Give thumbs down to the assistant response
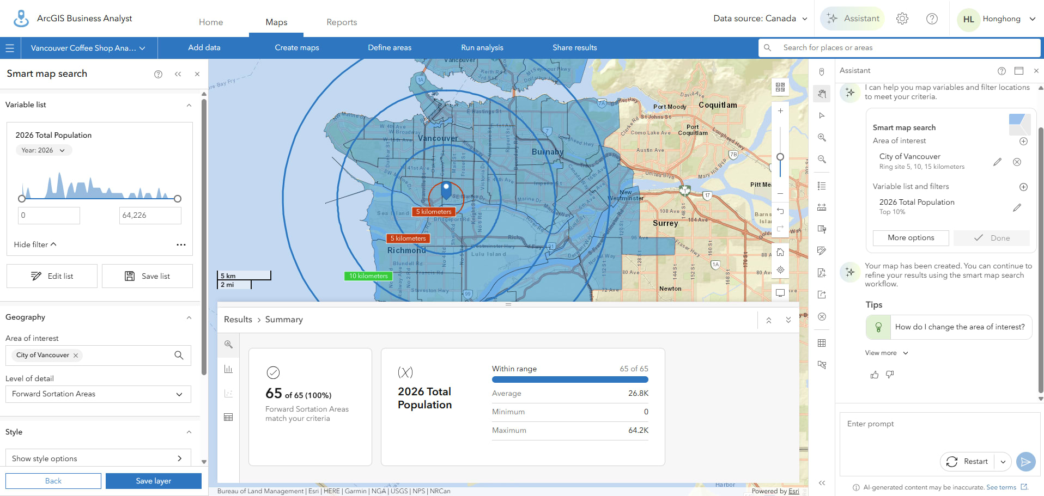Image resolution: width=1044 pixels, height=496 pixels. [890, 375]
